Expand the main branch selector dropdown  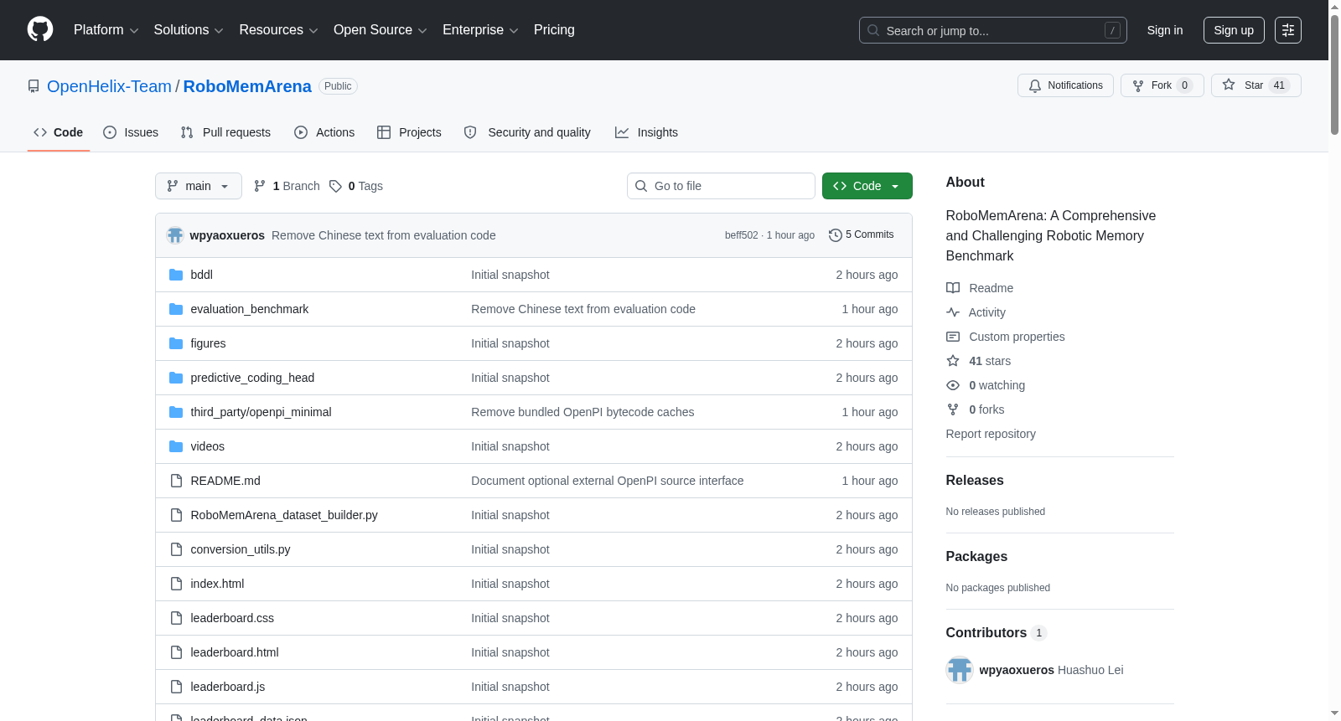pos(199,186)
